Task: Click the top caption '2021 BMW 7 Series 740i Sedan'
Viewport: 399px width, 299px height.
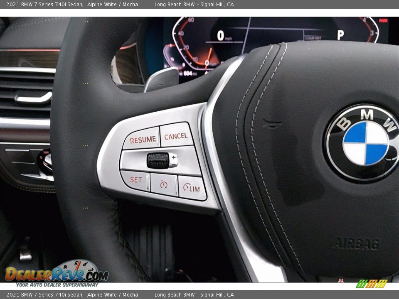Action: [45, 4]
